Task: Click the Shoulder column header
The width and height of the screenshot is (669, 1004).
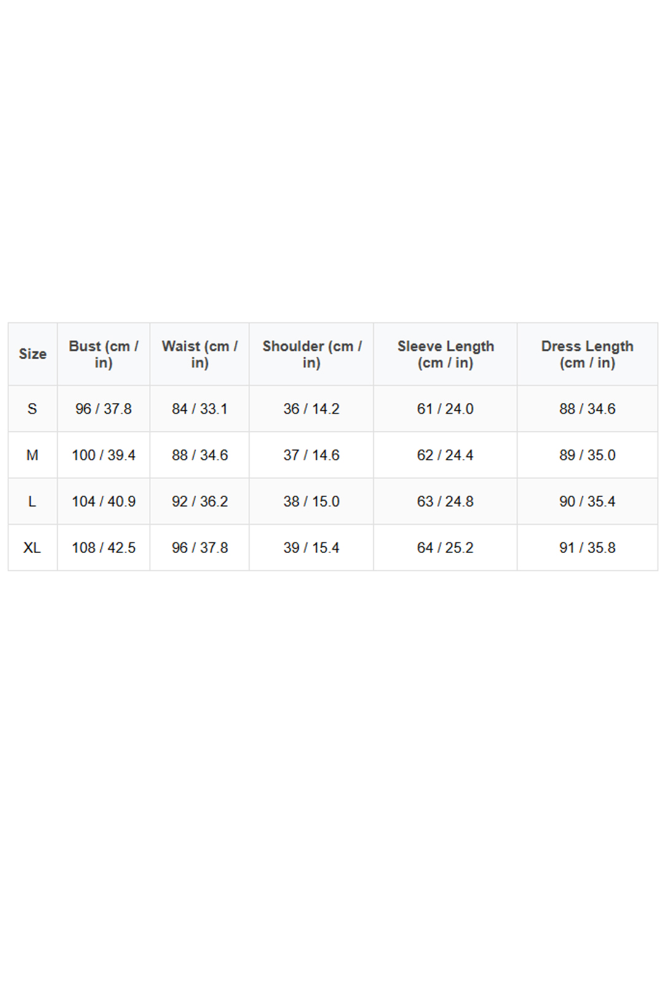Action: click(311, 354)
